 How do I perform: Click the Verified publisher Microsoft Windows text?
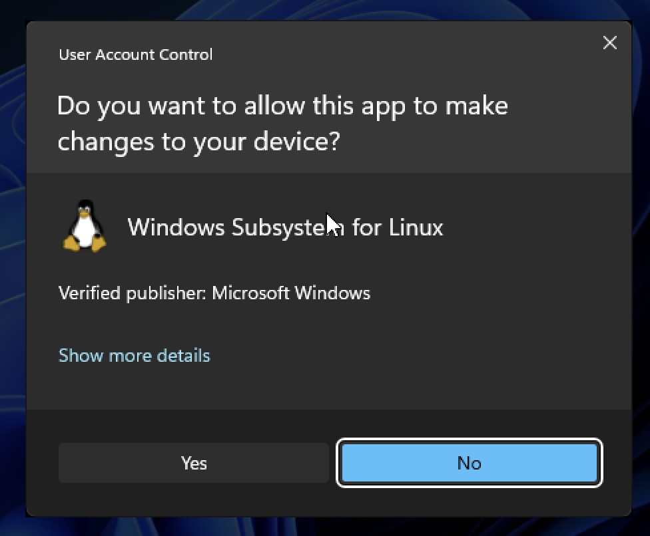click(x=214, y=293)
